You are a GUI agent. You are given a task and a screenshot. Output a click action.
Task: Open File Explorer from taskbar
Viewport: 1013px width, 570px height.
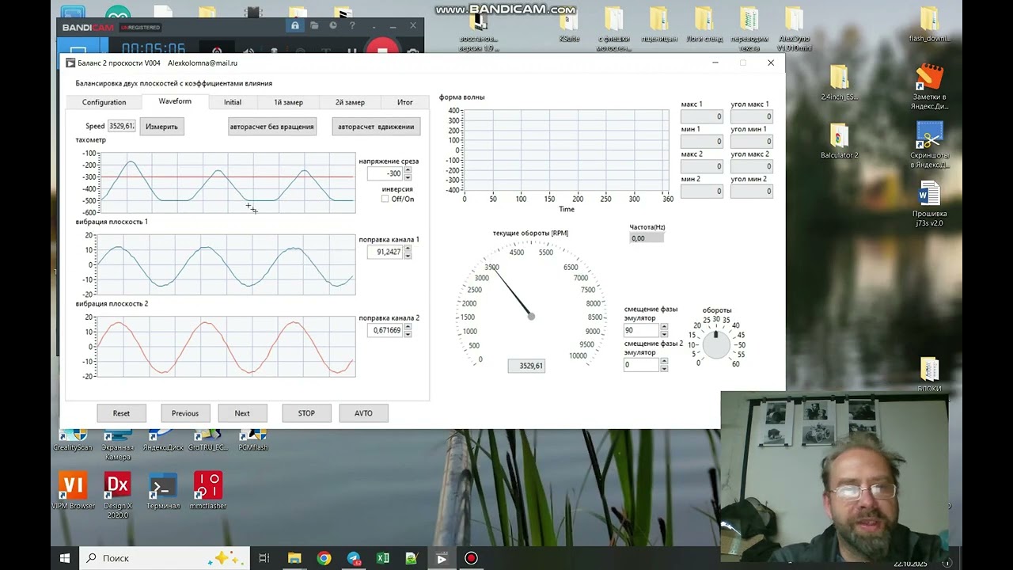click(x=294, y=558)
